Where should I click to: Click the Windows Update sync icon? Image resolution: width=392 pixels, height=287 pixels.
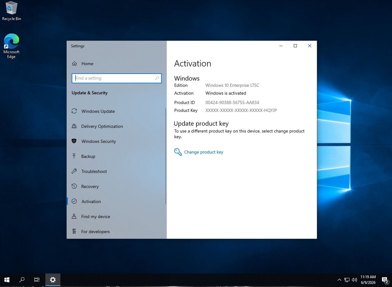pyautogui.click(x=74, y=111)
